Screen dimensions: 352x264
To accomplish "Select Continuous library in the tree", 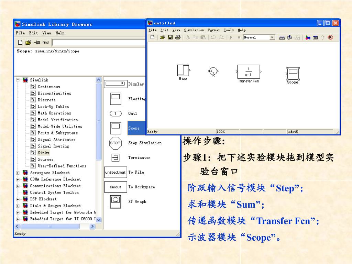I will (49, 87).
